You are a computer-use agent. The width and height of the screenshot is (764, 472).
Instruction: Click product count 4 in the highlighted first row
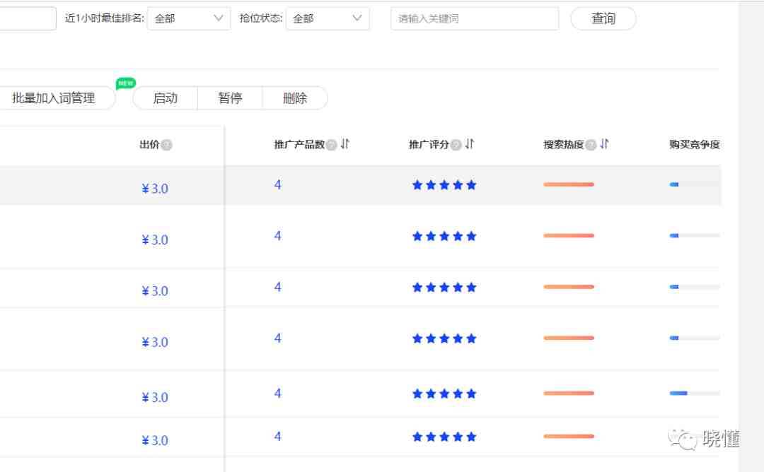pyautogui.click(x=278, y=185)
